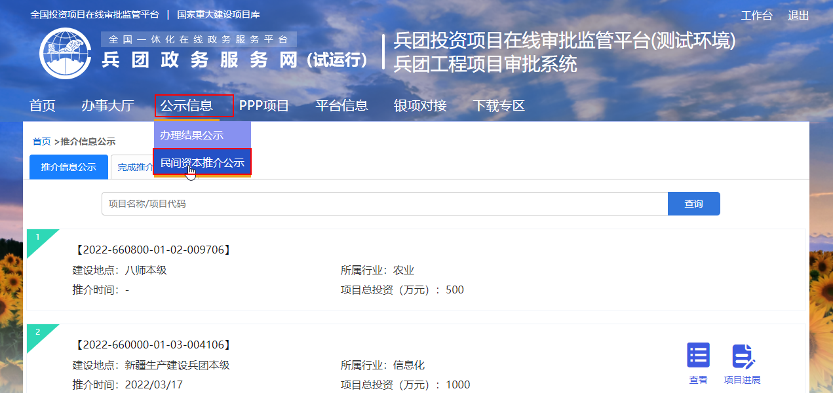Open 办事大厅 navigation item

pyautogui.click(x=107, y=105)
